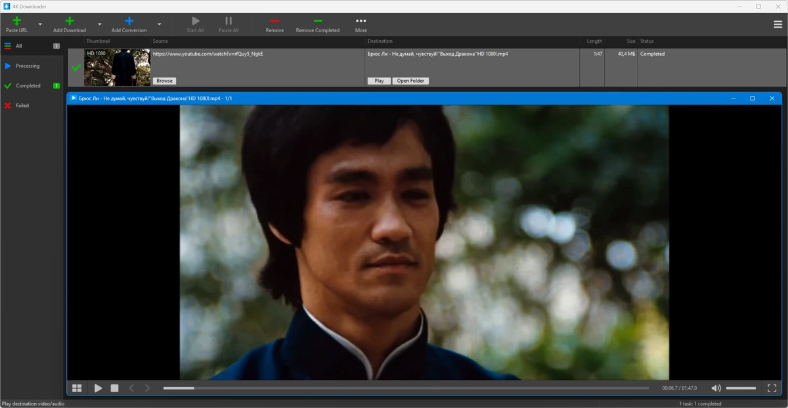The width and height of the screenshot is (788, 408).
Task: Click the Source column header
Action: [x=160, y=41]
